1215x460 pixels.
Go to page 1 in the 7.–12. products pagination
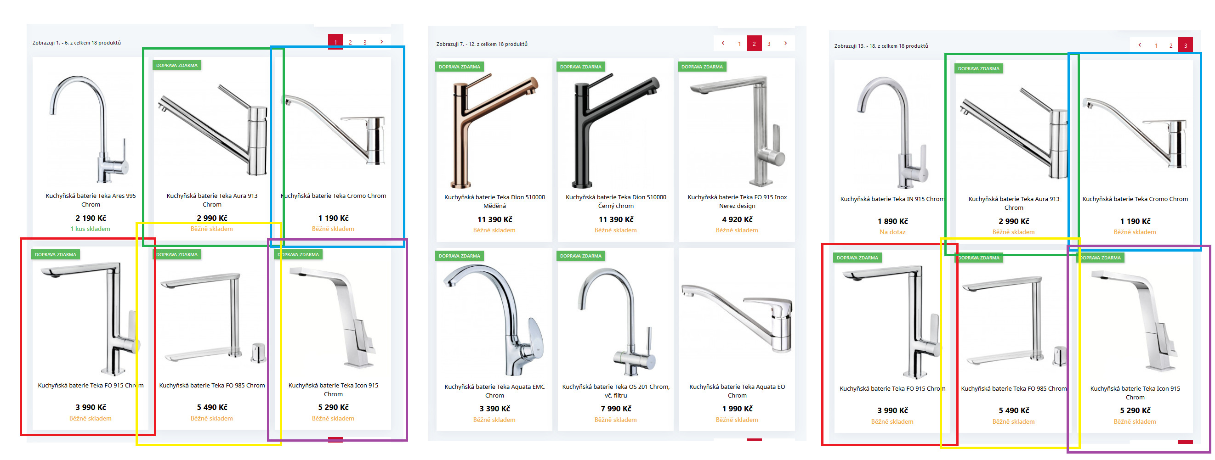739,43
